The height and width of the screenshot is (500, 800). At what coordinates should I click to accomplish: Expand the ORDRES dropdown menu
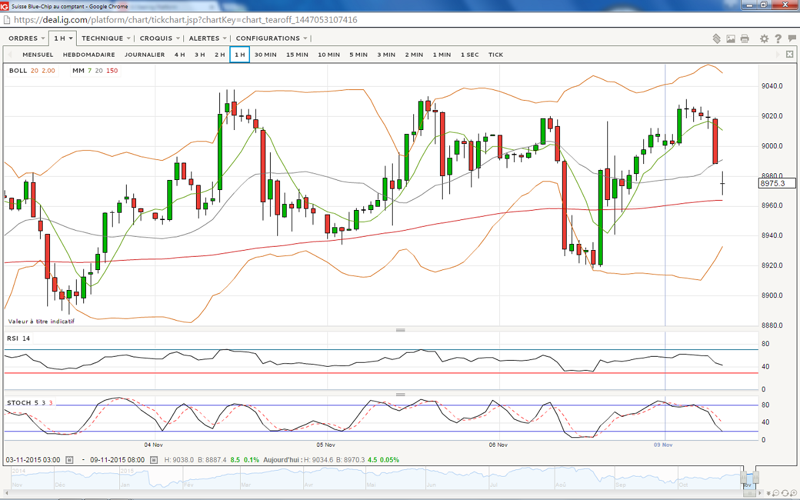(x=27, y=39)
